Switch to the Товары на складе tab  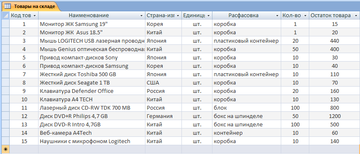click(x=31, y=6)
